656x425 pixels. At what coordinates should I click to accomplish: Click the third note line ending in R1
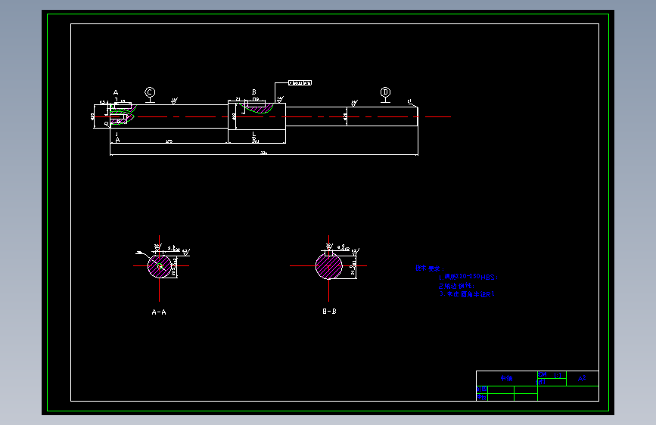coord(467,294)
